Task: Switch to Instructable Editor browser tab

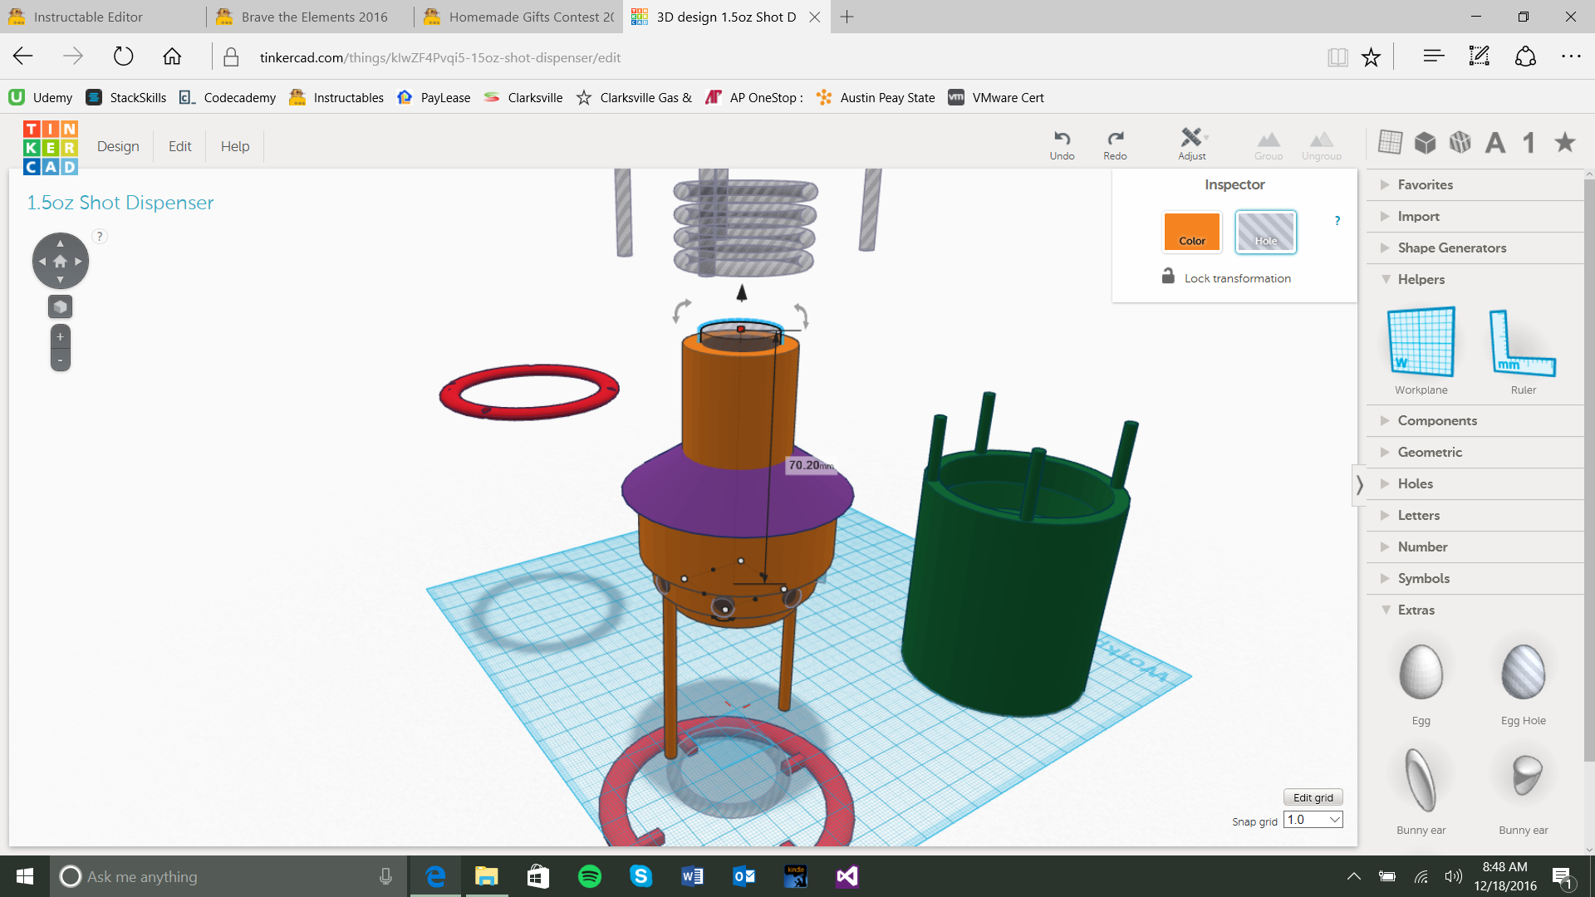Action: (88, 17)
